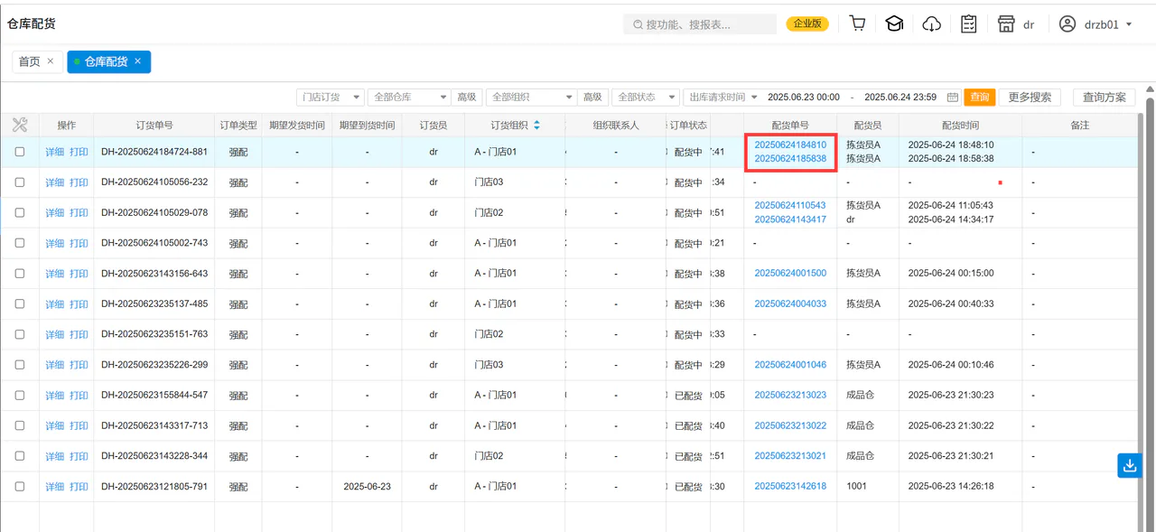Click the clipboard checklist icon
This screenshot has width=1156, height=532.
969,24
